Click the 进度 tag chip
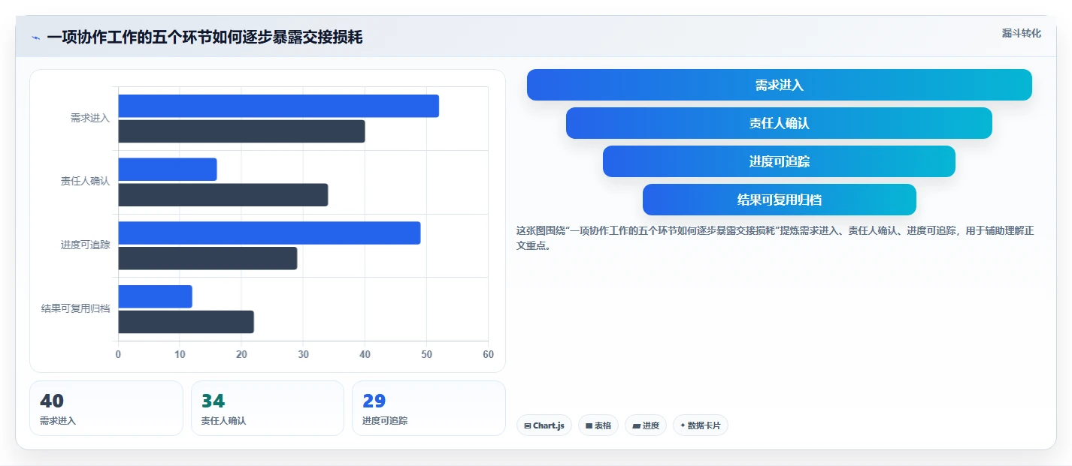 pyautogui.click(x=646, y=425)
